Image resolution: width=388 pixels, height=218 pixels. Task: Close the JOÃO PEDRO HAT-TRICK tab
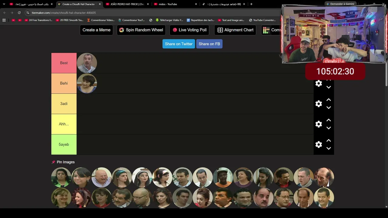pyautogui.click(x=148, y=4)
